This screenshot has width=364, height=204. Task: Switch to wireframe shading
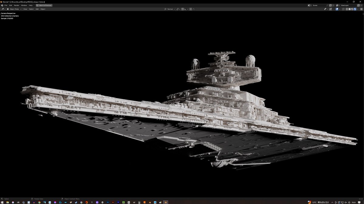coord(347,9)
